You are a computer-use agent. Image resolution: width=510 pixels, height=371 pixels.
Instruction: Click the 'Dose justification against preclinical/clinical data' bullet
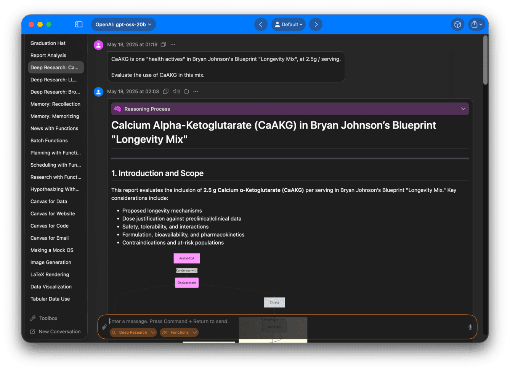coord(182,218)
